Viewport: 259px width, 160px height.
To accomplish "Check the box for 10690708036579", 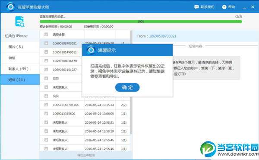I will point(46,61).
